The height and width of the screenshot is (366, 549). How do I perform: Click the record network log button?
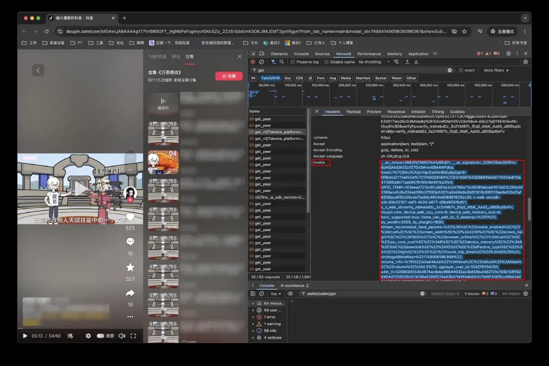tap(253, 62)
